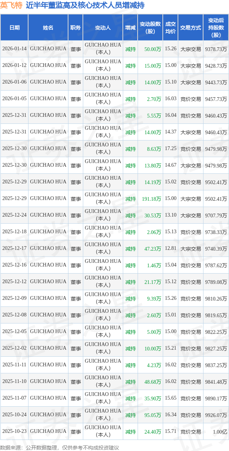Click the 2025-12-24 date cell
This screenshot has width=229, height=451.
(14, 215)
